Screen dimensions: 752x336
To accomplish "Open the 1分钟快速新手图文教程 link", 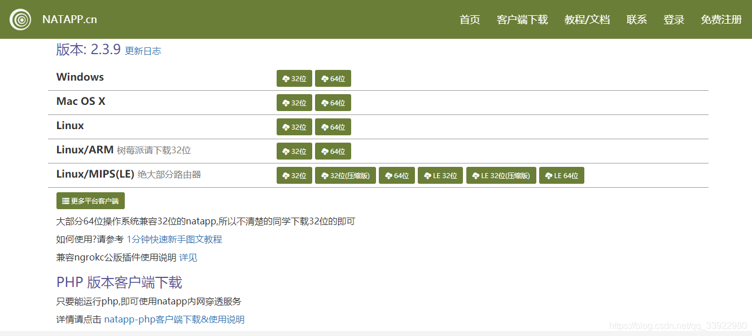I will (x=174, y=239).
